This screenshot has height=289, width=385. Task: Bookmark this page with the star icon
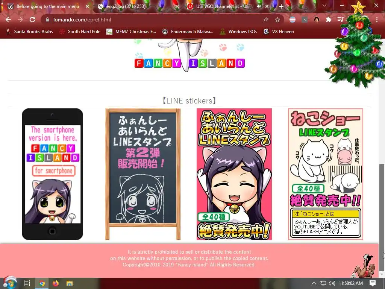coord(277,20)
